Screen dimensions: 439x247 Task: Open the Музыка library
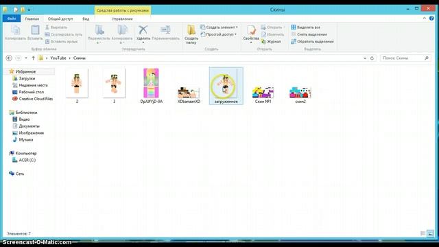(26, 139)
